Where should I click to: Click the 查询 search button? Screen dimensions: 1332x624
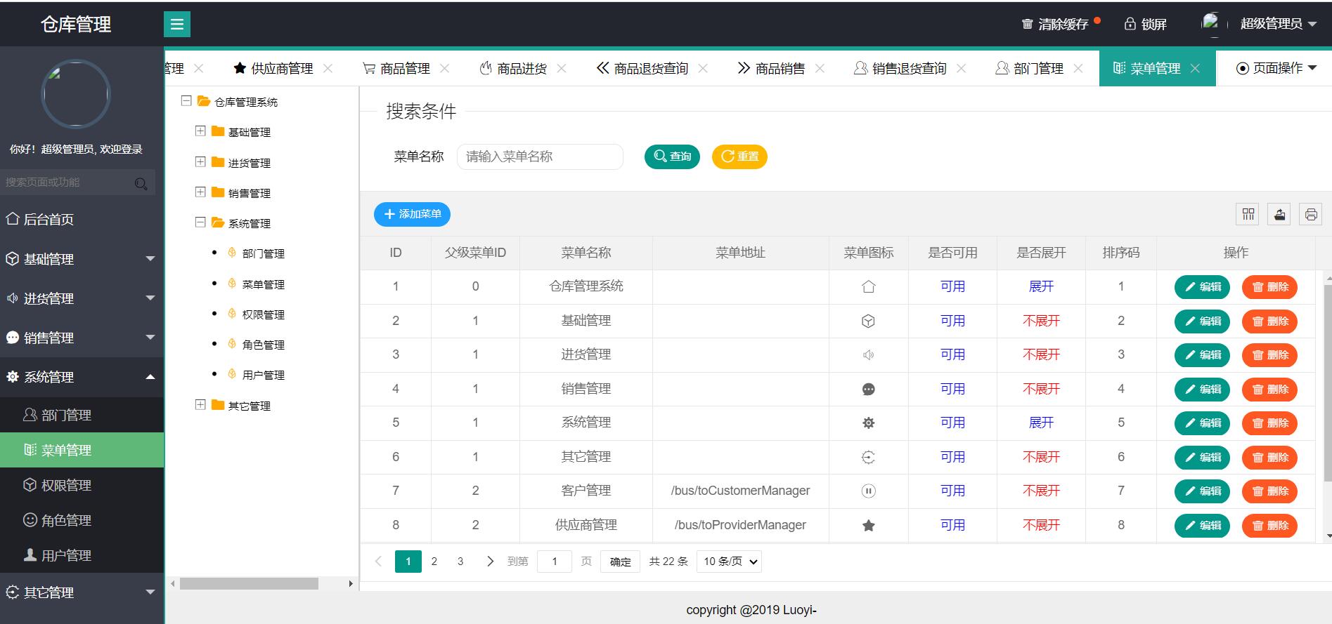(672, 157)
